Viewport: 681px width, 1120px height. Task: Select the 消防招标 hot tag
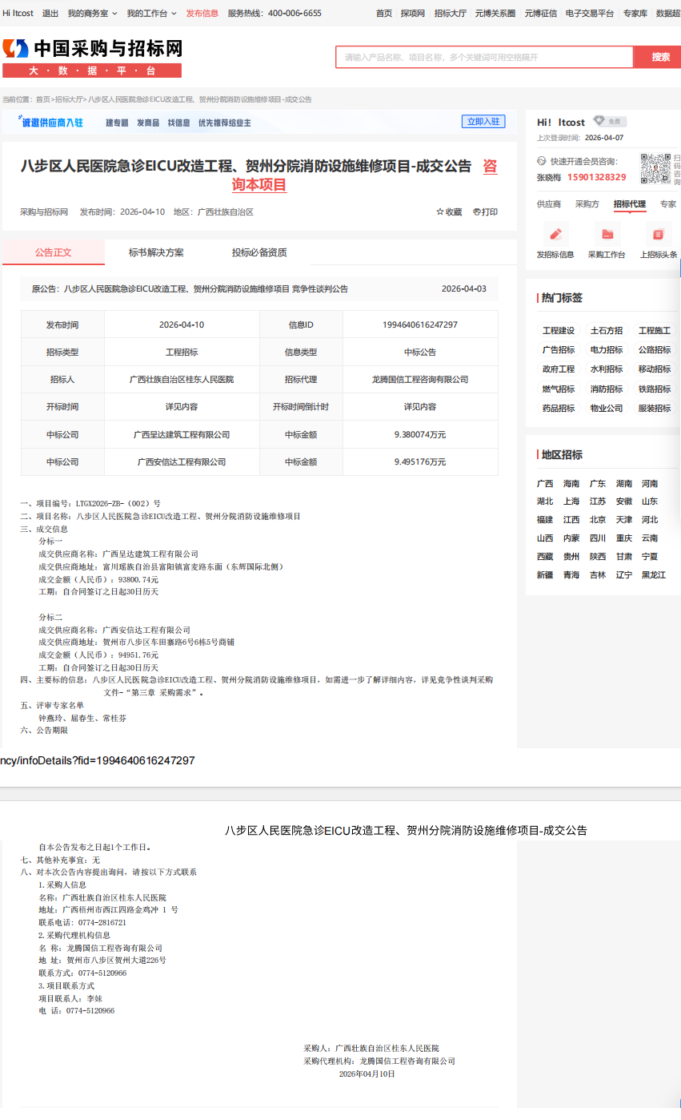tap(606, 389)
